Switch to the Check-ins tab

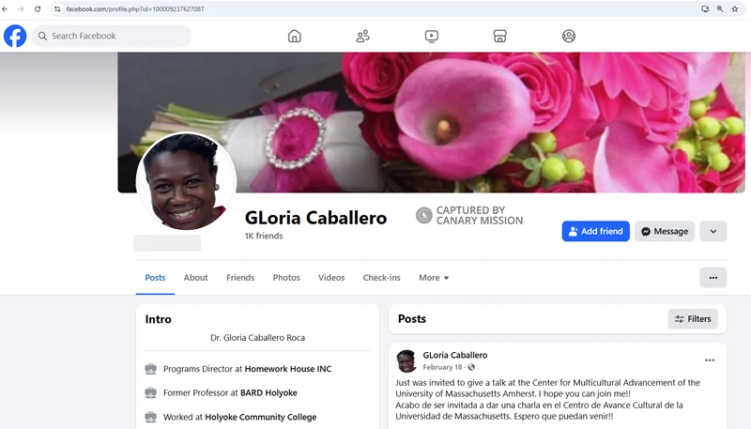[x=382, y=278]
